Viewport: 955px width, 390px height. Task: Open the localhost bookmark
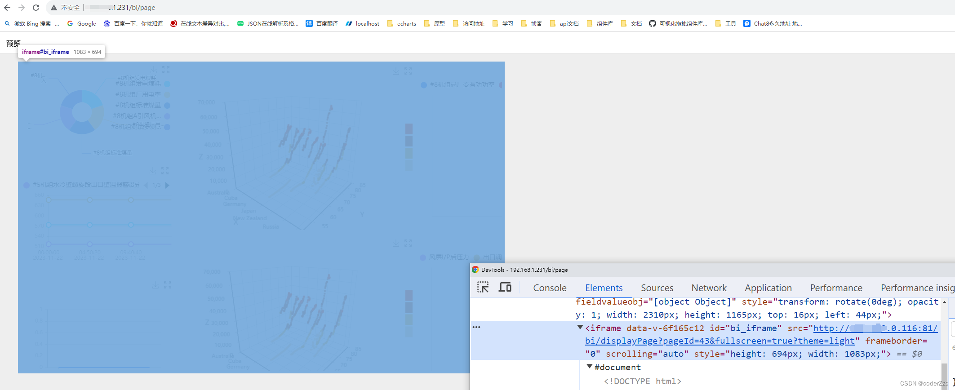point(362,23)
